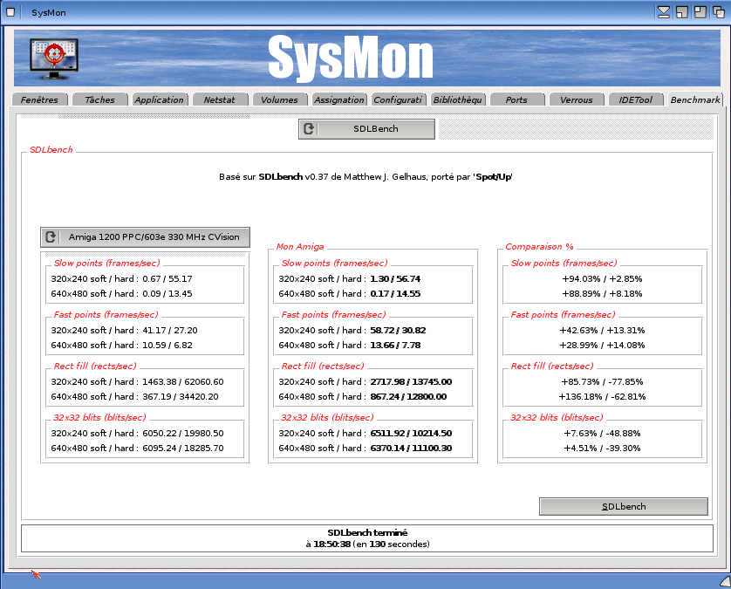Open the Assignation tab
This screenshot has width=731, height=589.
(339, 99)
